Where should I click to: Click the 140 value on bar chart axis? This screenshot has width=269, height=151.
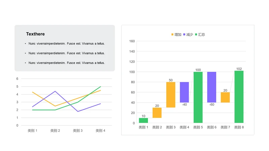[132, 51]
